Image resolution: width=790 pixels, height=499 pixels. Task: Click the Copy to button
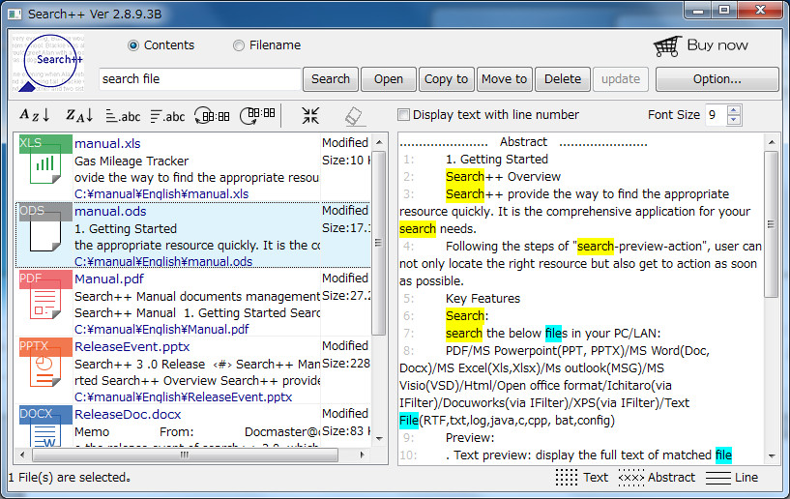click(447, 79)
